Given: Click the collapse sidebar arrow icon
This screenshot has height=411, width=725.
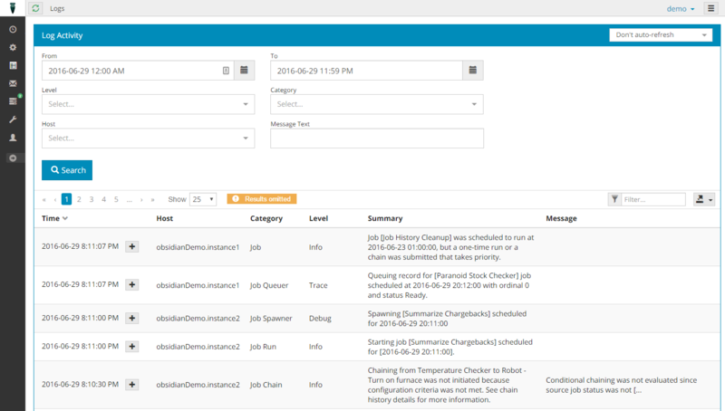Looking at the screenshot, I should 13,158.
